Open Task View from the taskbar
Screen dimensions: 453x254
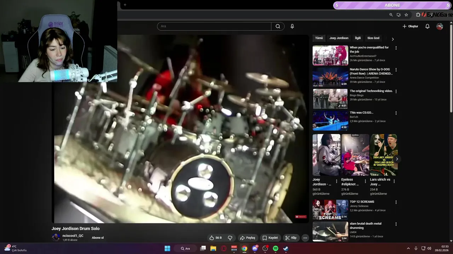[x=203, y=248]
